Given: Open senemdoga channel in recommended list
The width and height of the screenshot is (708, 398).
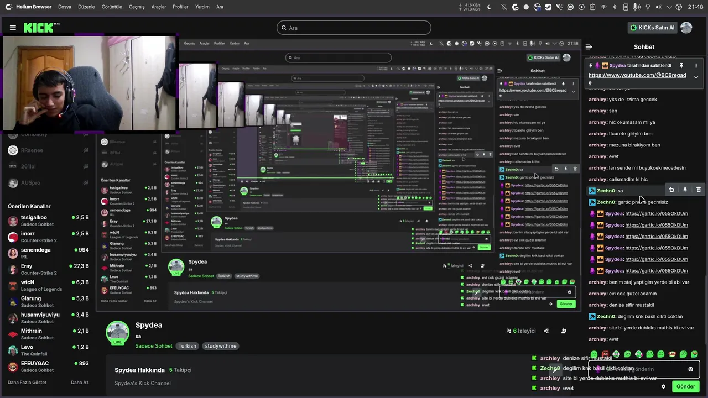Looking at the screenshot, I should point(48,253).
